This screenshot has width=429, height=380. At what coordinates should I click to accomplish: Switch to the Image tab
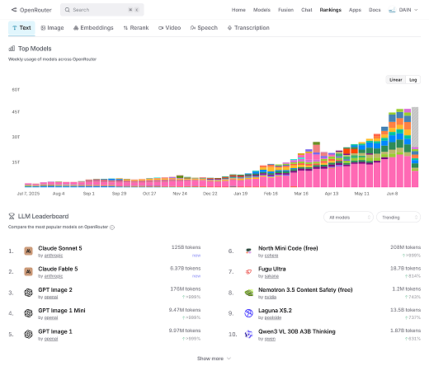tap(52, 28)
